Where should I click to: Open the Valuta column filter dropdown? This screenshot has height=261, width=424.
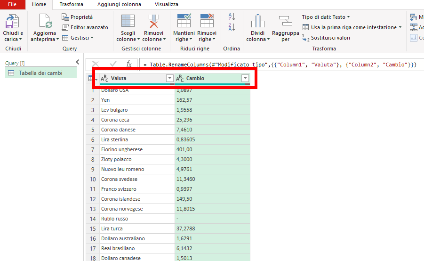click(169, 78)
